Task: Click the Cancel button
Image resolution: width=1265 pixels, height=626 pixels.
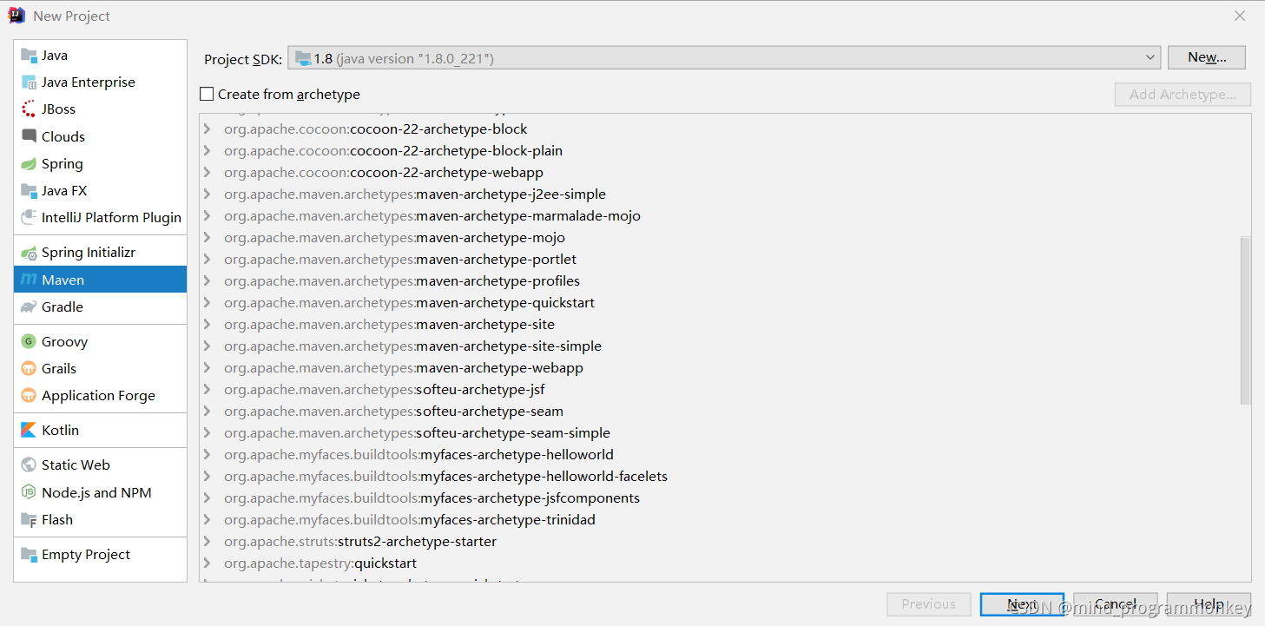Action: pos(1116,604)
